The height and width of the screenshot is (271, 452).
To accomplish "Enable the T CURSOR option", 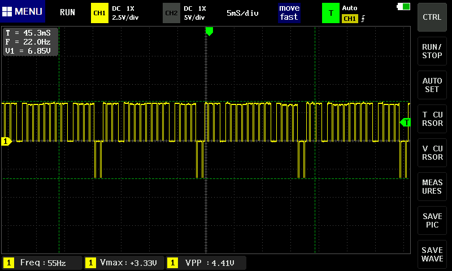I will click(432, 119).
